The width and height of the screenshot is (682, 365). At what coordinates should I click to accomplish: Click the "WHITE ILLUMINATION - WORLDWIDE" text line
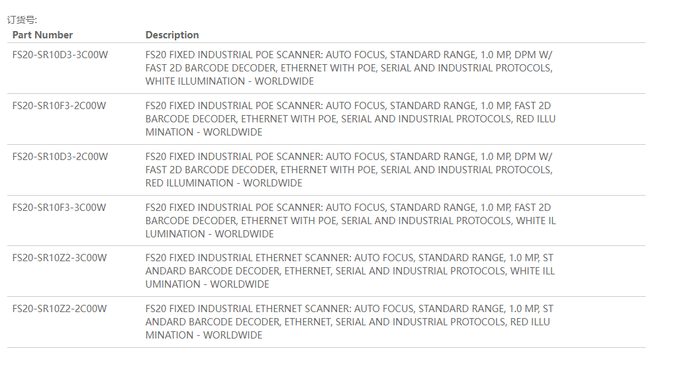point(229,81)
